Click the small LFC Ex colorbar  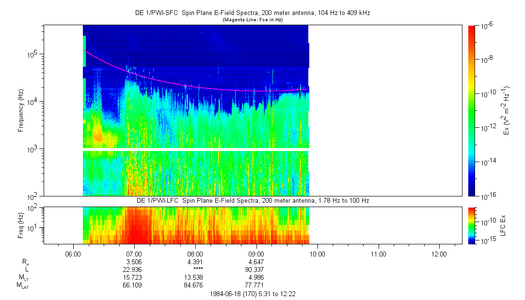(472, 225)
